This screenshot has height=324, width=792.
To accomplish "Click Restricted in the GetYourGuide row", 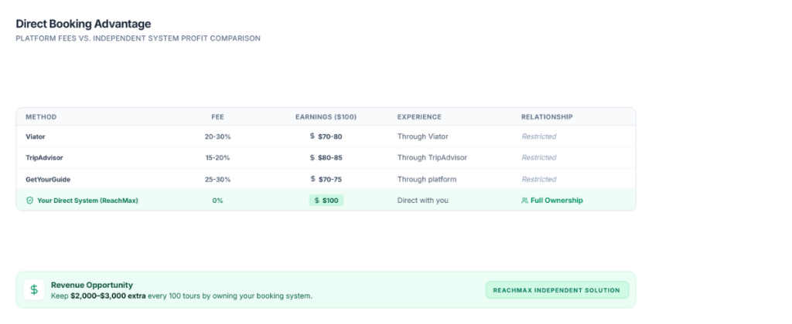I will click(539, 180).
